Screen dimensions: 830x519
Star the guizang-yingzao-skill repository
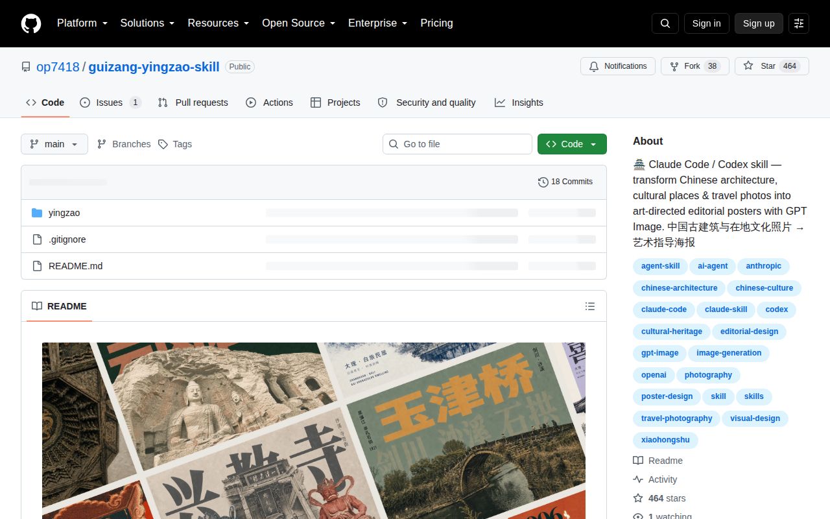(772, 66)
